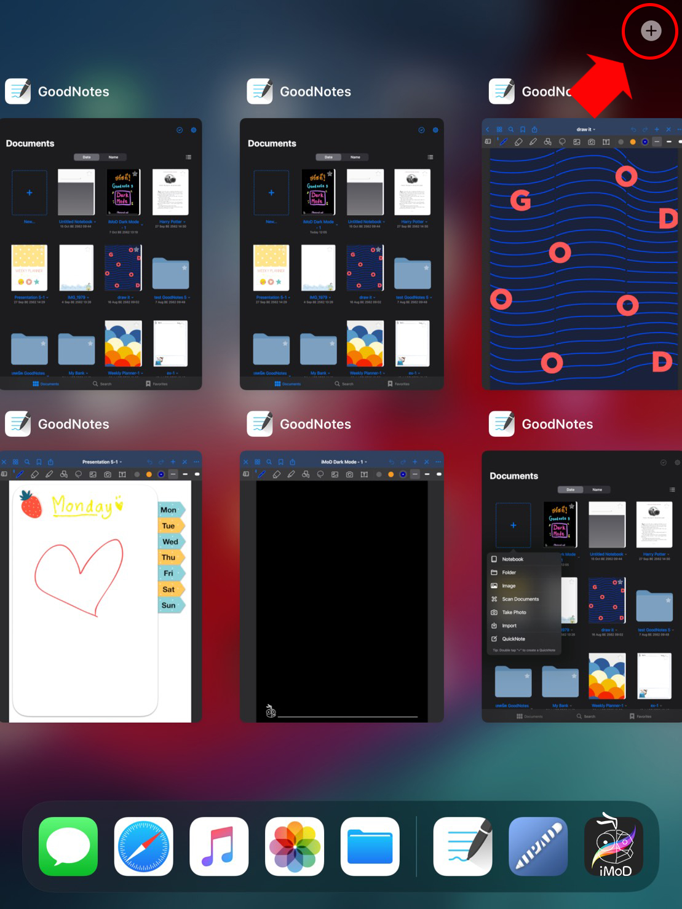Choose Take Photo from the popup menu
682x909 pixels.
coord(514,613)
